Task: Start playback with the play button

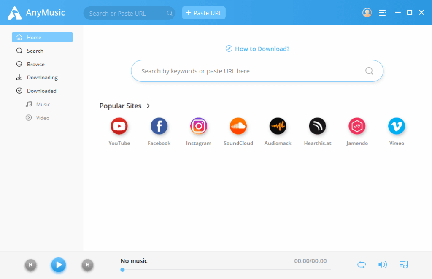Action: pyautogui.click(x=58, y=265)
